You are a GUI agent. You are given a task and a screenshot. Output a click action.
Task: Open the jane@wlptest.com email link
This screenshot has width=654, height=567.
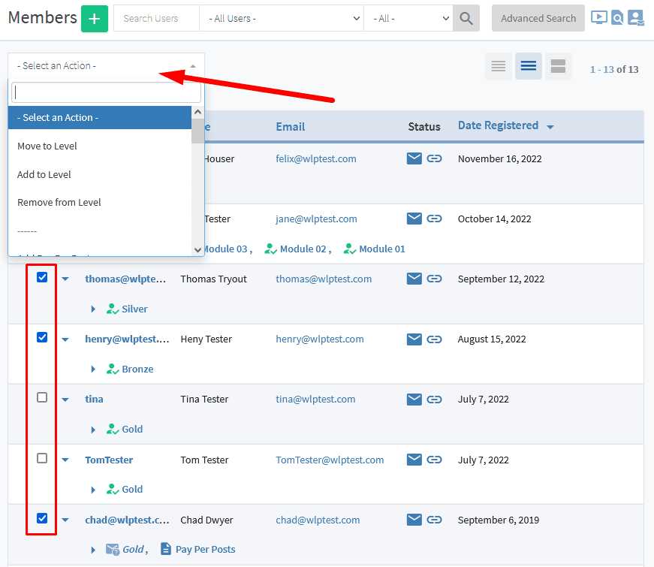[316, 219]
